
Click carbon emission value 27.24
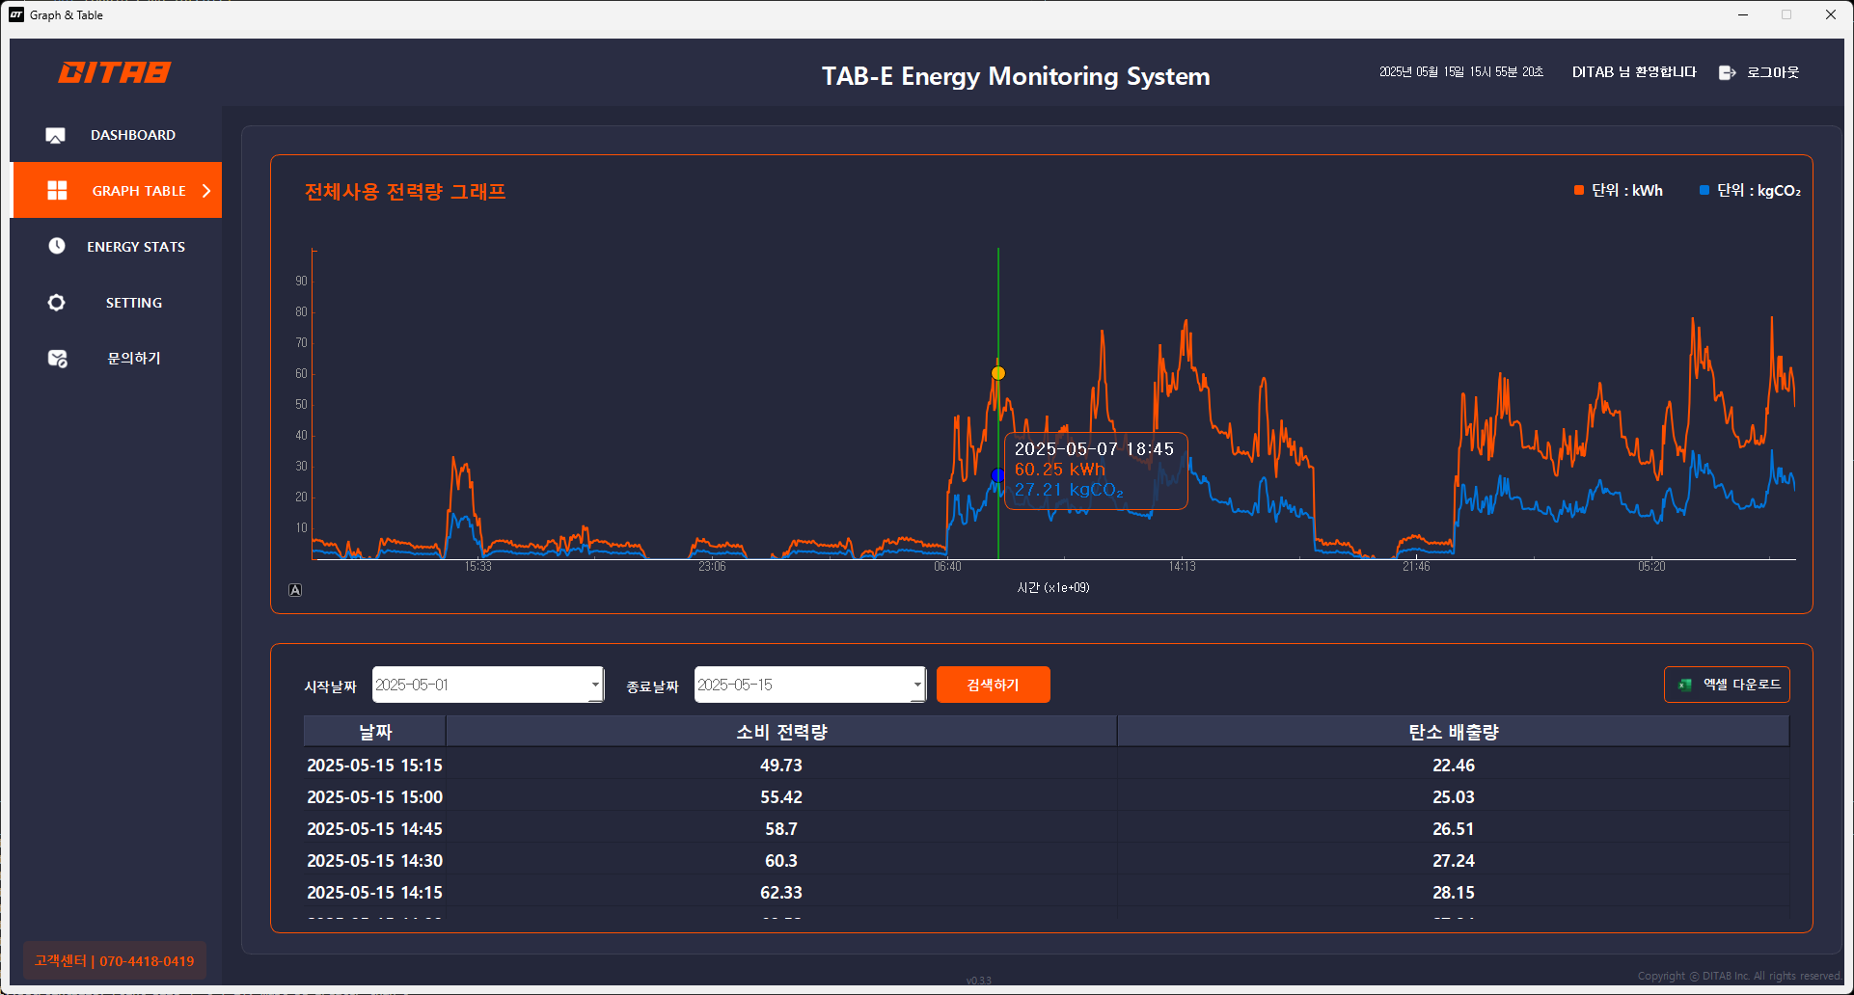[1454, 860]
